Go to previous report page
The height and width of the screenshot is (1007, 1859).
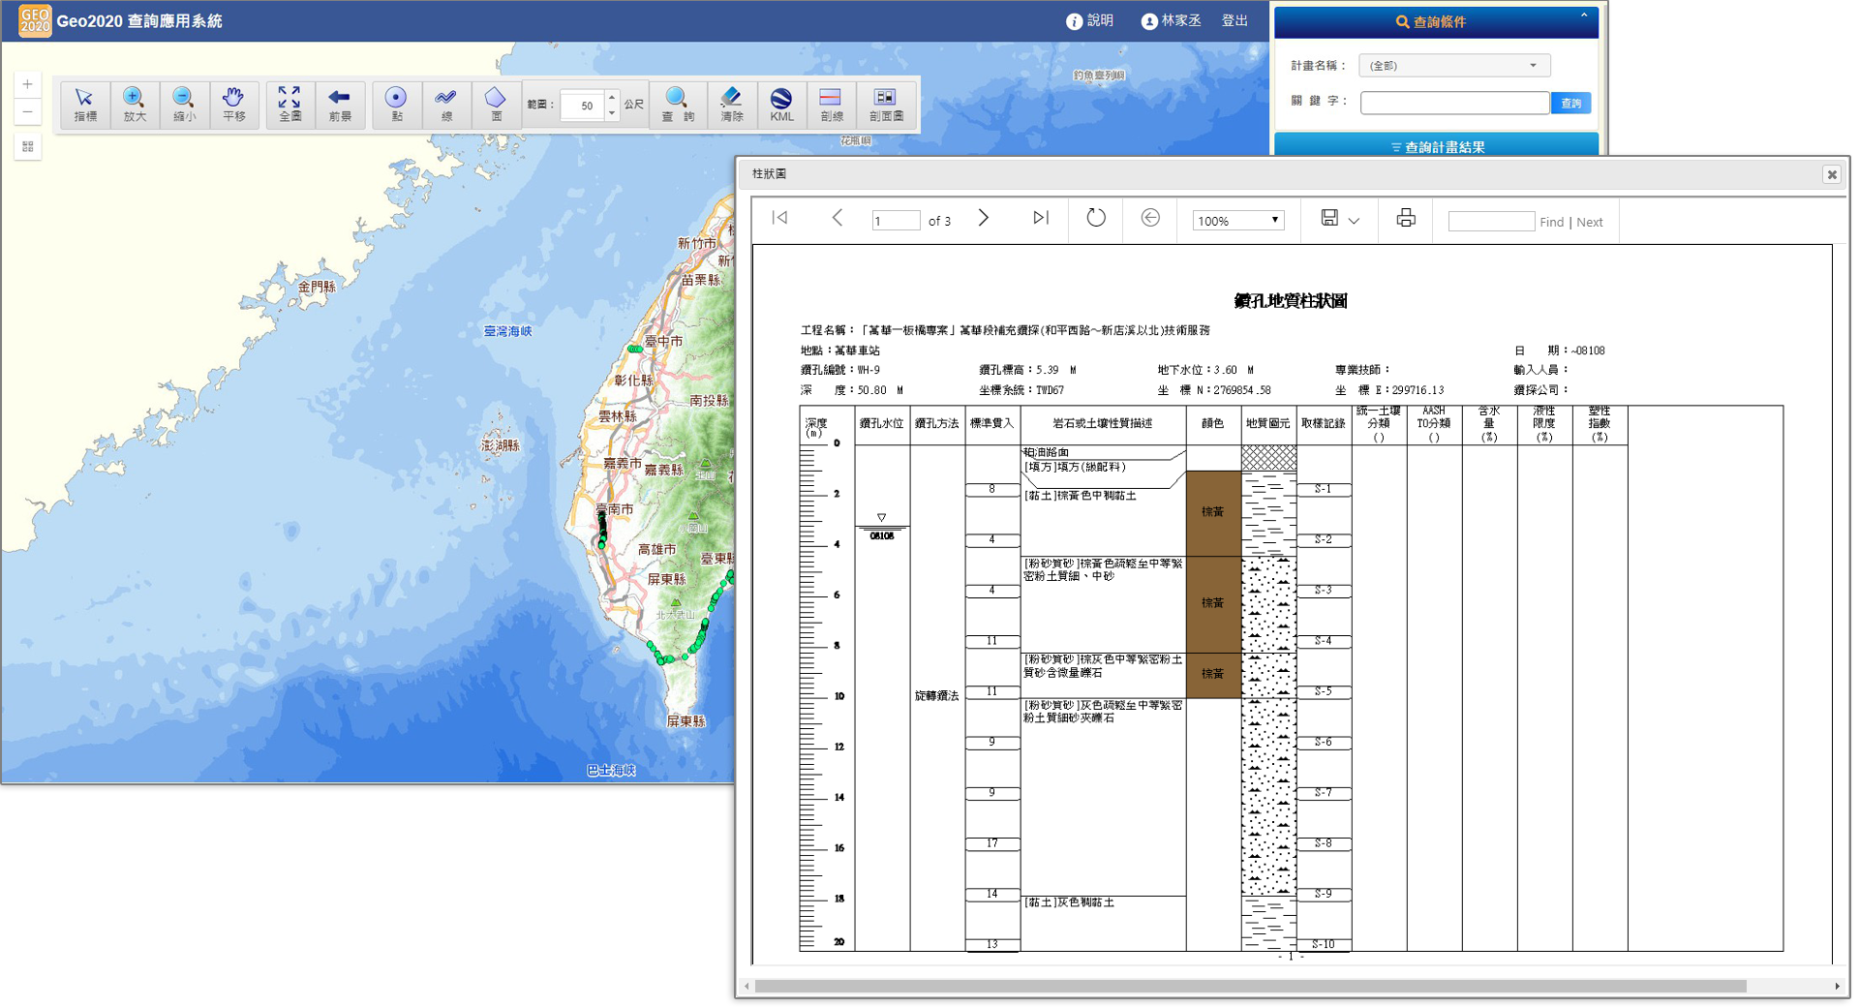[x=838, y=219]
